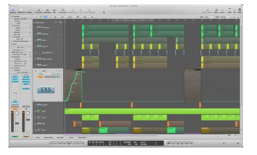This screenshot has width=257, height=155.
Task: Switch to the Piano Roll tab
Action: (60, 137)
